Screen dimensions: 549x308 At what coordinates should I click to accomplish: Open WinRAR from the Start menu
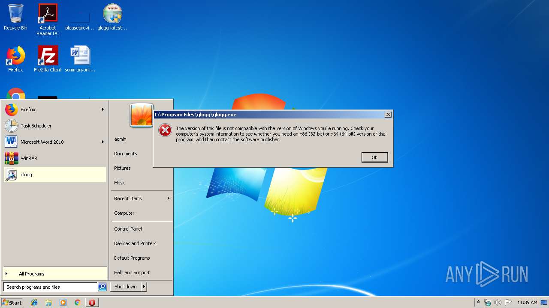point(55,158)
